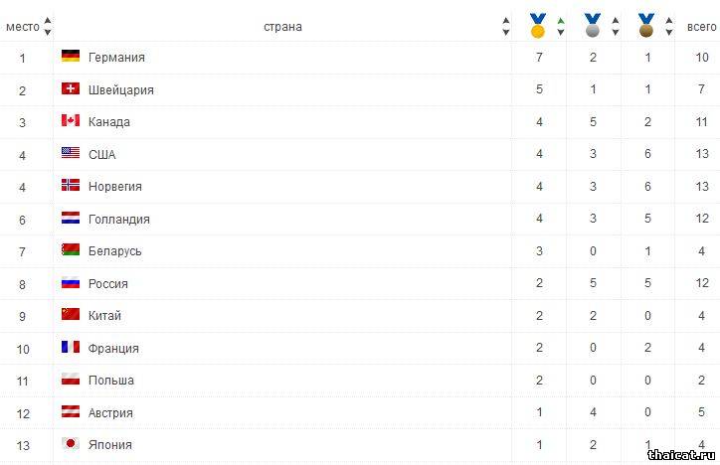
Task: Toggle sort arrows next to silver medal
Action: (615, 26)
